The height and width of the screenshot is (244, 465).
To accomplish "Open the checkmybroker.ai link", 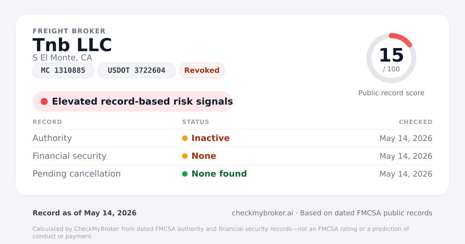I will [262, 213].
